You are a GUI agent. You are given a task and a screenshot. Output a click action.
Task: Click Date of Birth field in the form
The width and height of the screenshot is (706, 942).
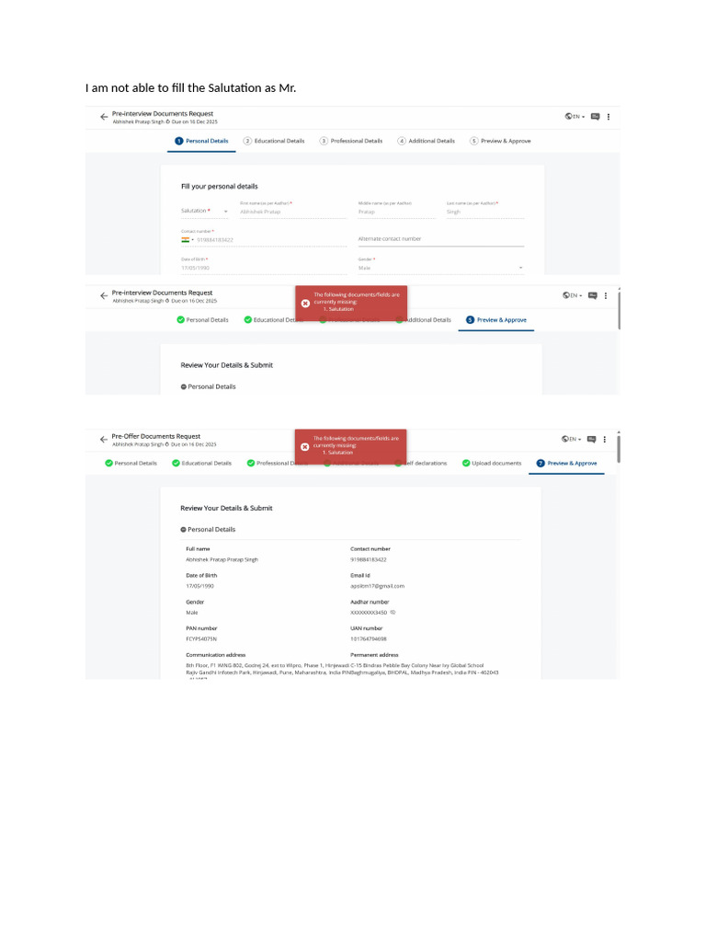[x=264, y=268]
